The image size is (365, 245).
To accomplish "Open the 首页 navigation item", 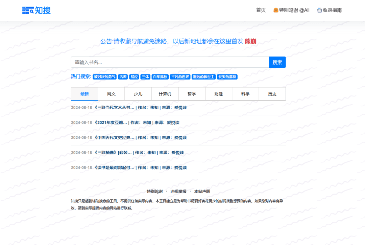I will (x=261, y=10).
